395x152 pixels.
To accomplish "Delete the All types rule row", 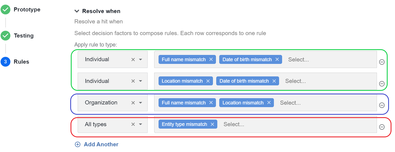I will click(x=382, y=127).
